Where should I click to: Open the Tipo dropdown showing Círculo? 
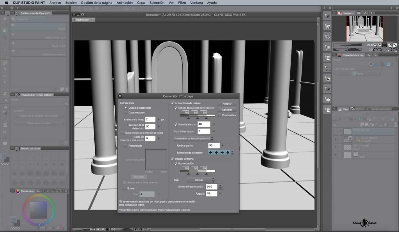click(201, 180)
